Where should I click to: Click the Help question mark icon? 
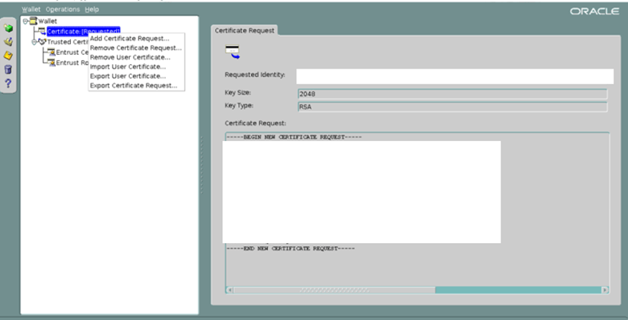[8, 83]
